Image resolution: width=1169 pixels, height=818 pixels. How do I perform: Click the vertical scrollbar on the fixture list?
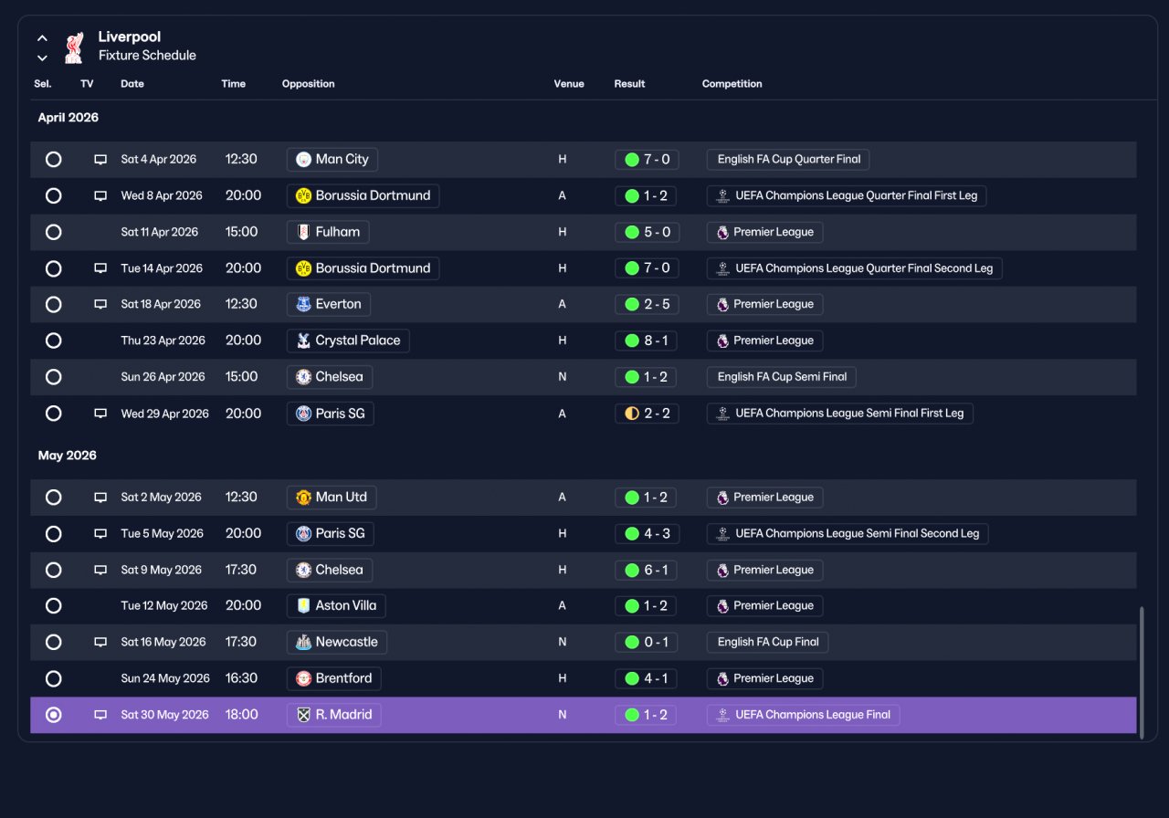[x=1142, y=668]
